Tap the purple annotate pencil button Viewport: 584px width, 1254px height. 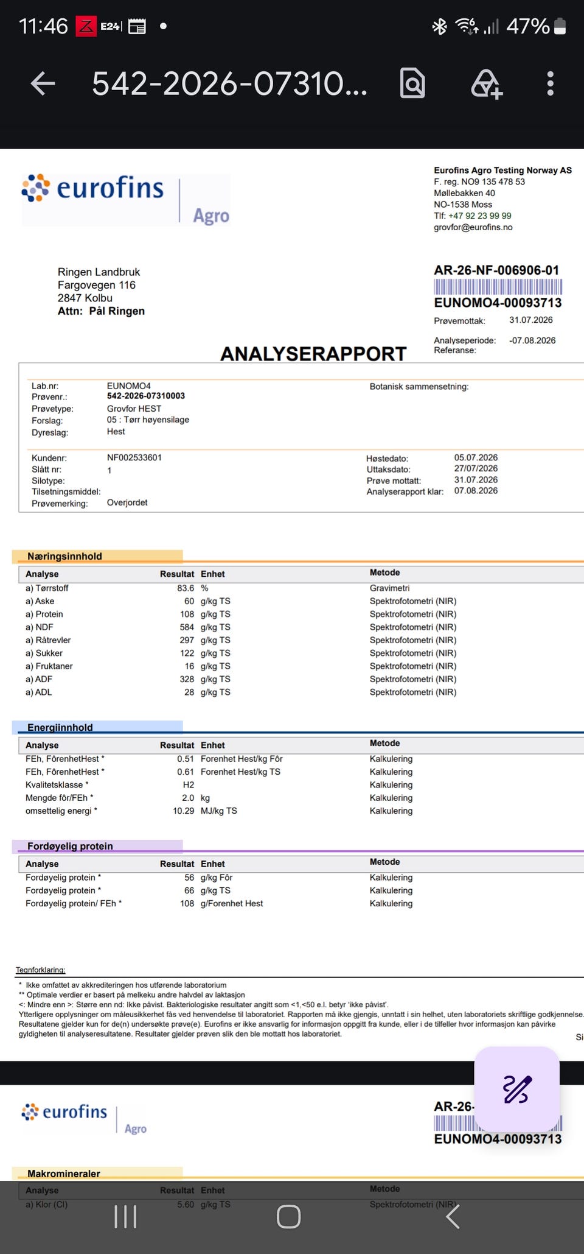point(516,1089)
